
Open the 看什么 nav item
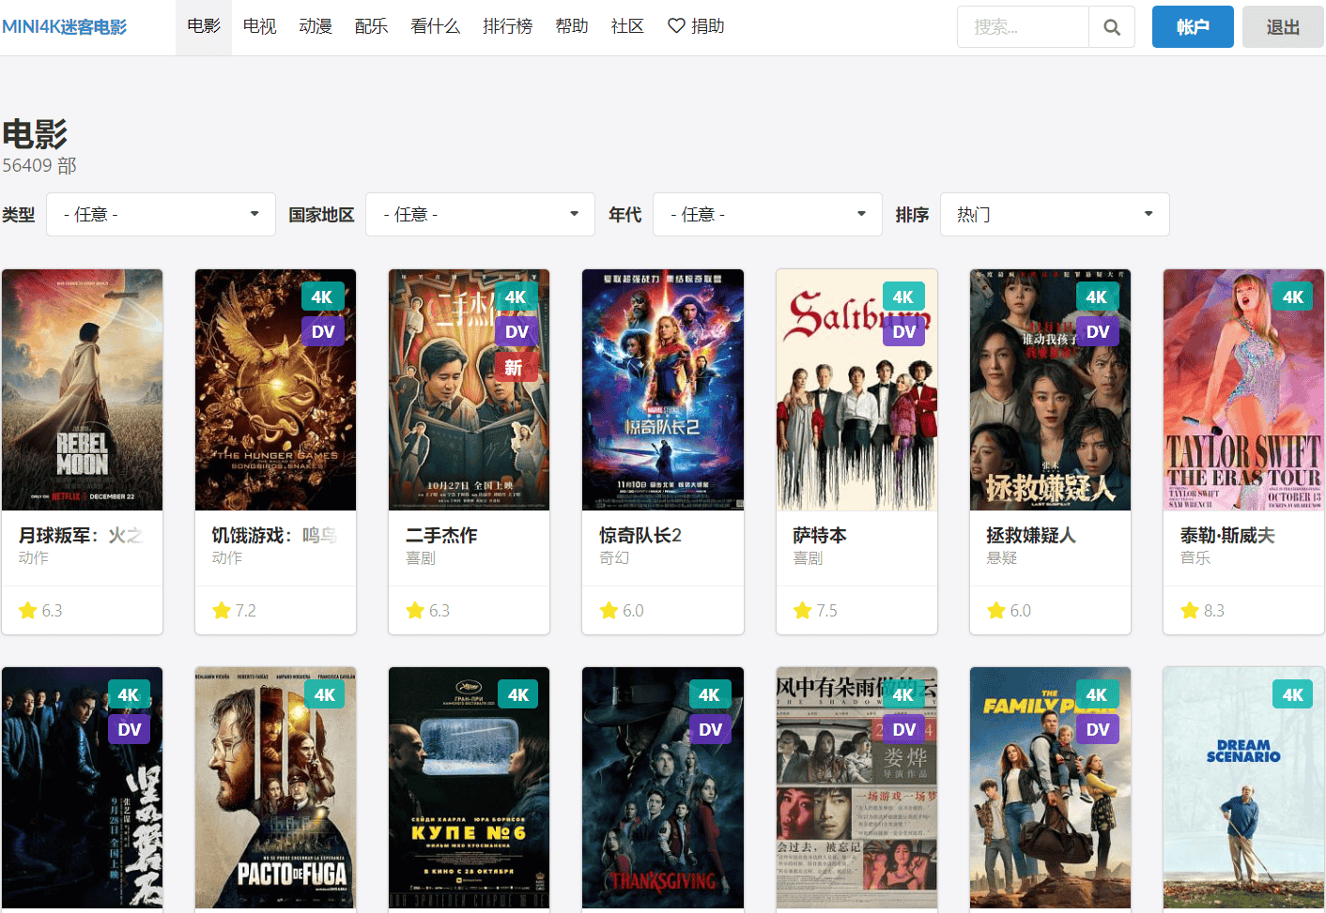(x=436, y=26)
